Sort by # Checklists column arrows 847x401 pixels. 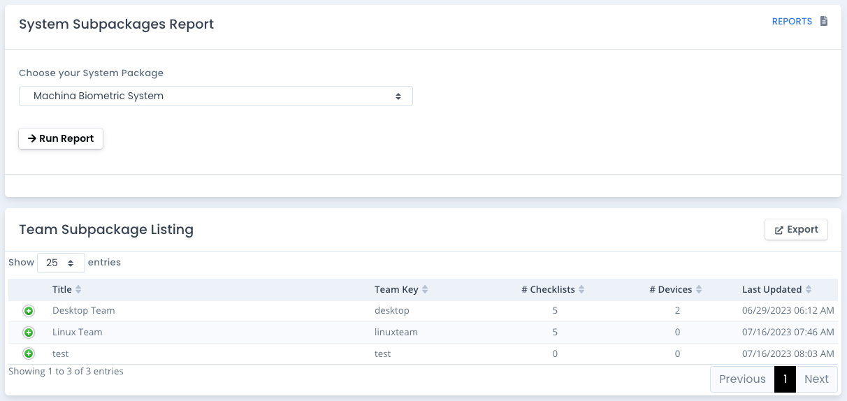point(581,290)
